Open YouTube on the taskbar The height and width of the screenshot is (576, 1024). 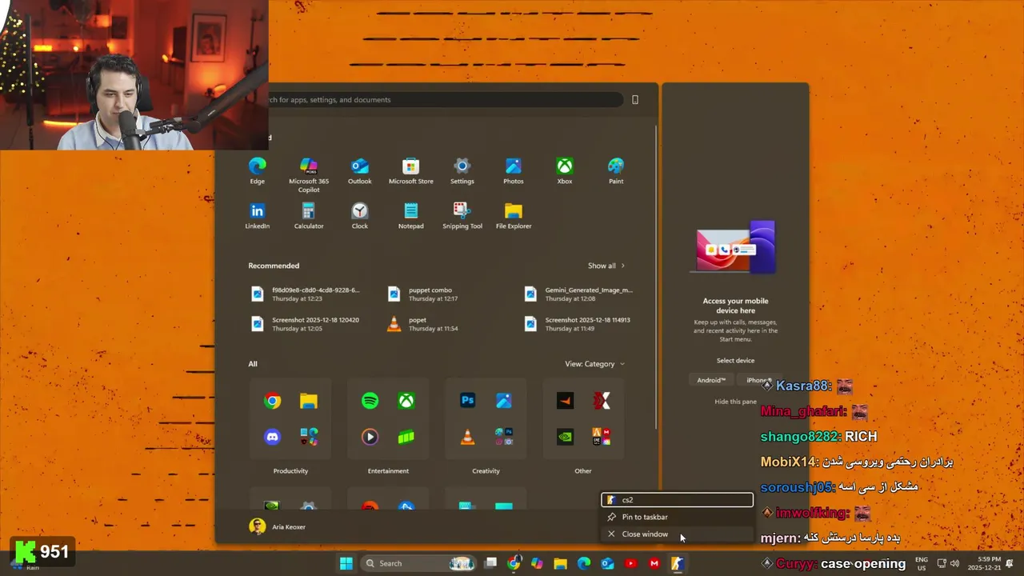pyautogui.click(x=630, y=563)
